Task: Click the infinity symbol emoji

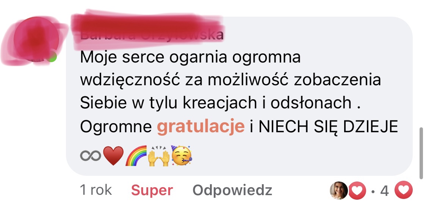Action: [91, 156]
